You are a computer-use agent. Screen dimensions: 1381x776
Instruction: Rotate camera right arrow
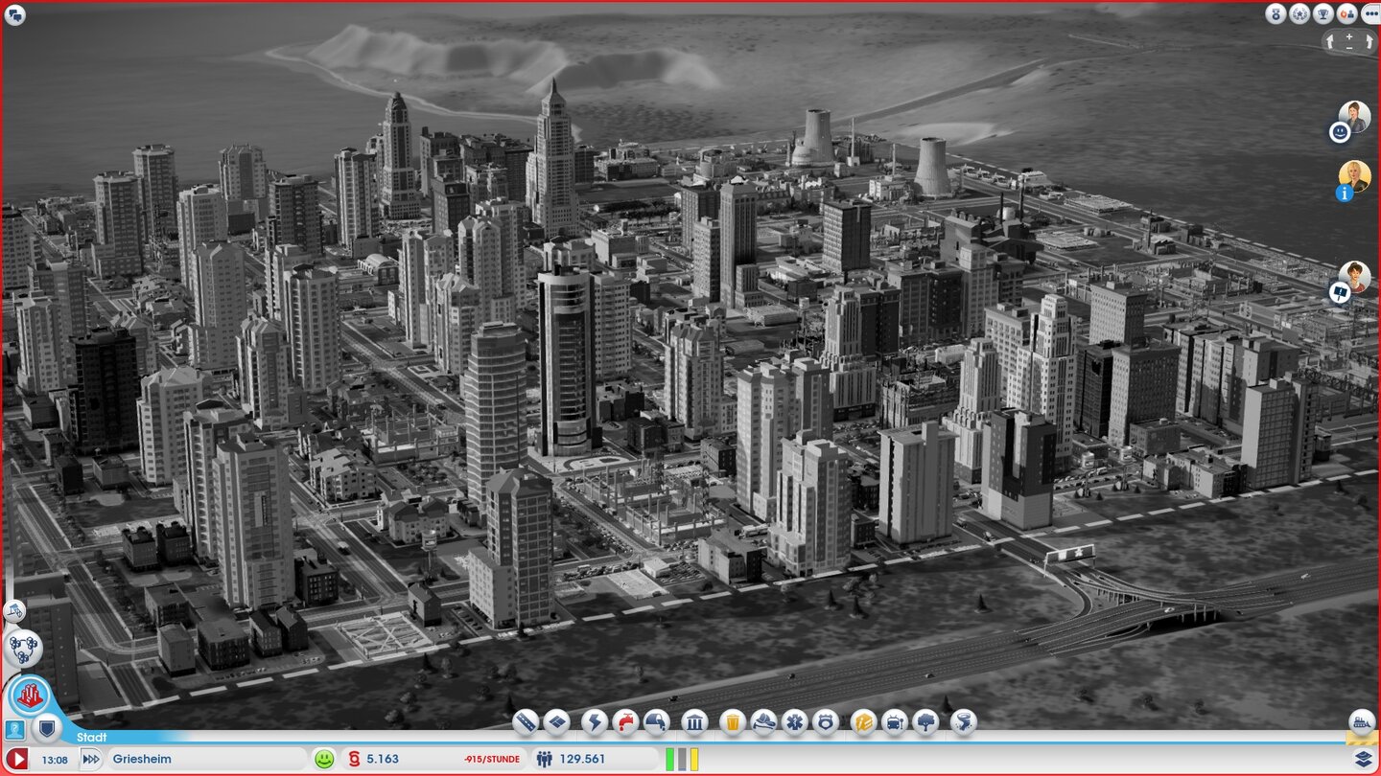coord(1369,42)
